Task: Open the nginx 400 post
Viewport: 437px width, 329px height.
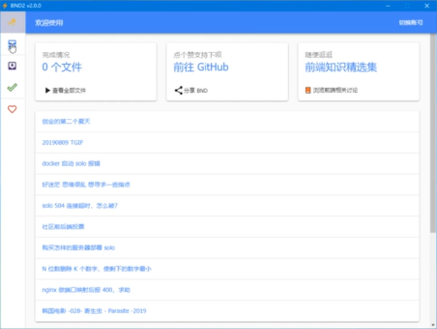Action: [x=86, y=289]
